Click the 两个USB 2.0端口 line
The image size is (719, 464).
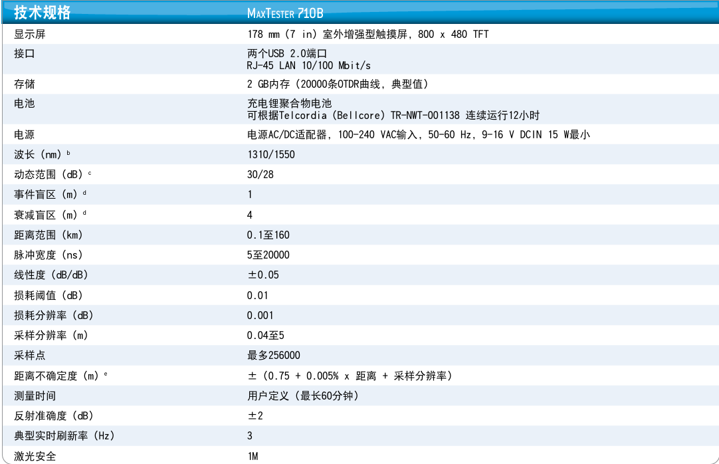click(x=287, y=53)
